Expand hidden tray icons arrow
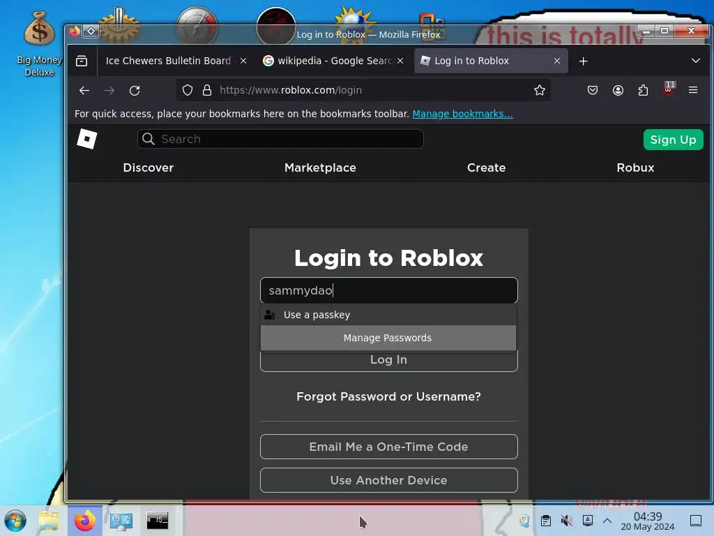The image size is (714, 536). pos(607,521)
